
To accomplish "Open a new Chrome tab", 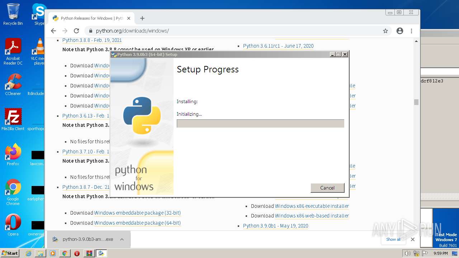I will pos(142,18).
